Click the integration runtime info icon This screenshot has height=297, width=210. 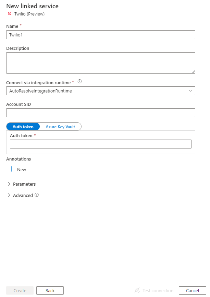pos(79,81)
